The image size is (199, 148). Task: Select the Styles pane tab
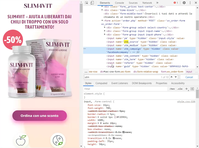click(88, 83)
